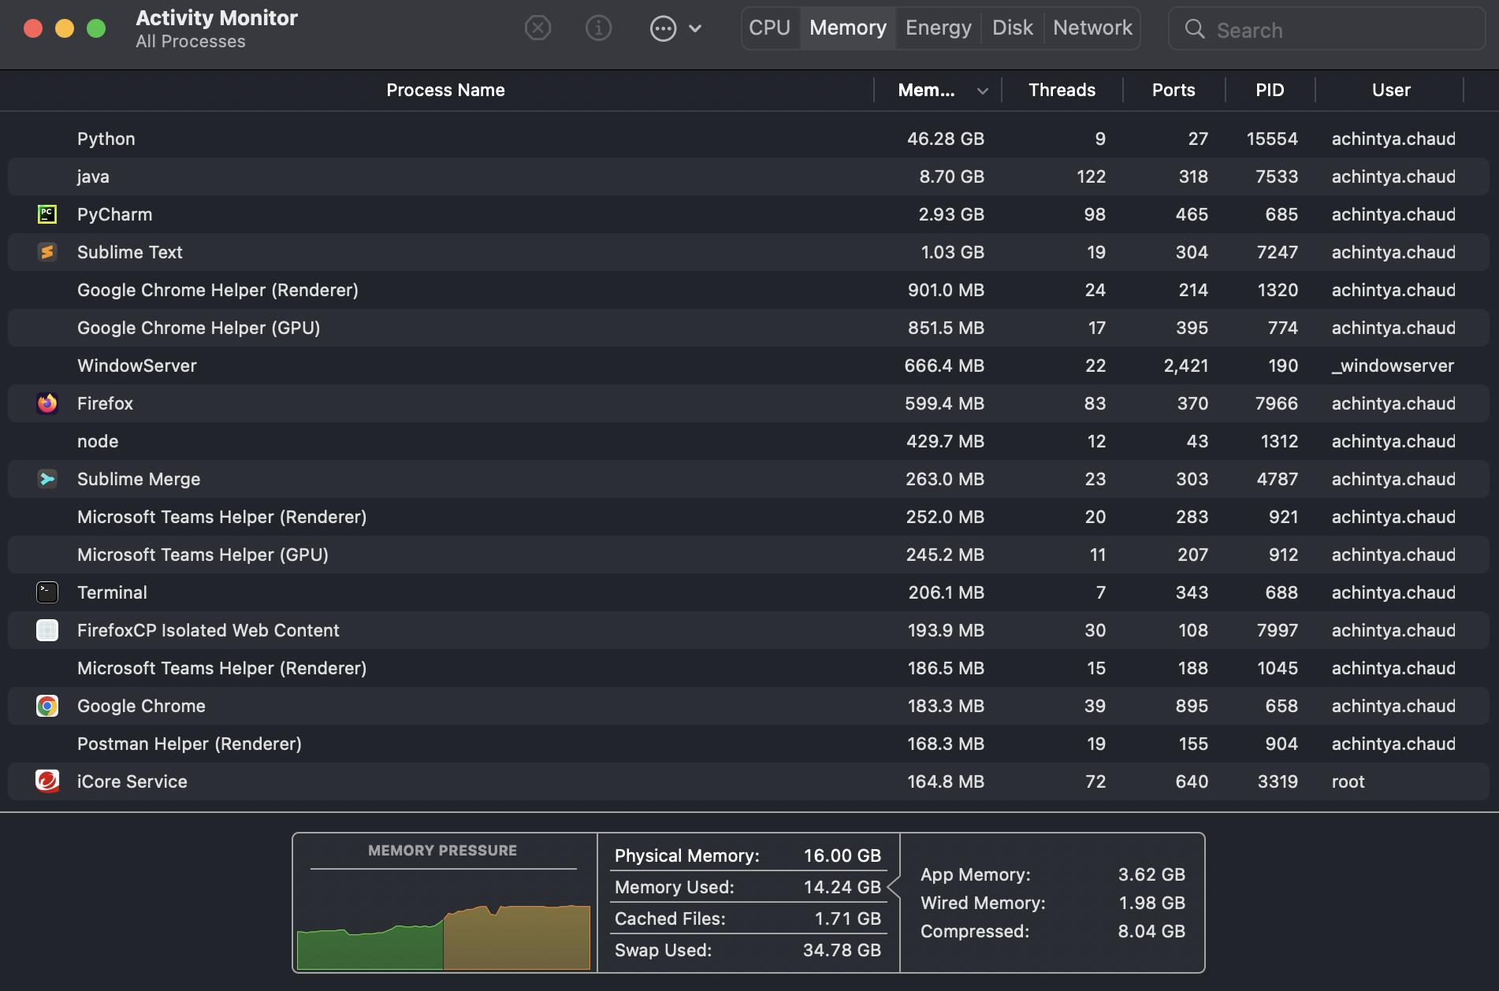
Task: Select FirefoxCP Isolated Web Content process name
Action: click(208, 630)
